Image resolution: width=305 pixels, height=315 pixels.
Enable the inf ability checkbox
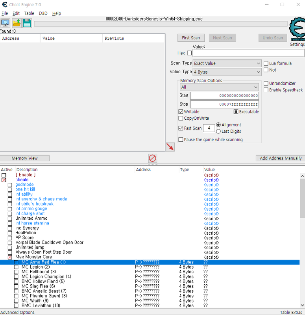pos(10,195)
